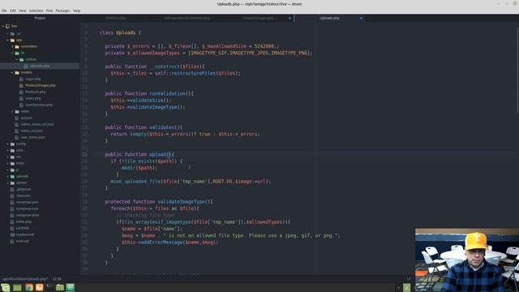Click the folder icon beside fonts
519x292 pixels.
click(12, 163)
